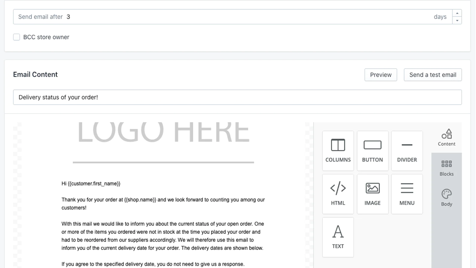The width and height of the screenshot is (476, 268).
Task: Select the Text content block
Action: pos(338,237)
